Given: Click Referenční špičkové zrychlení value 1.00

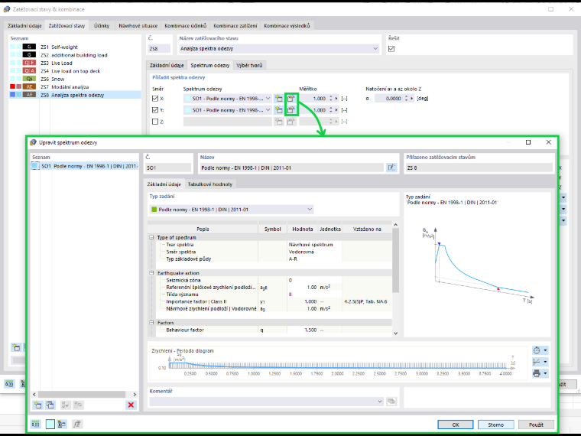Looking at the screenshot, I should point(302,288).
